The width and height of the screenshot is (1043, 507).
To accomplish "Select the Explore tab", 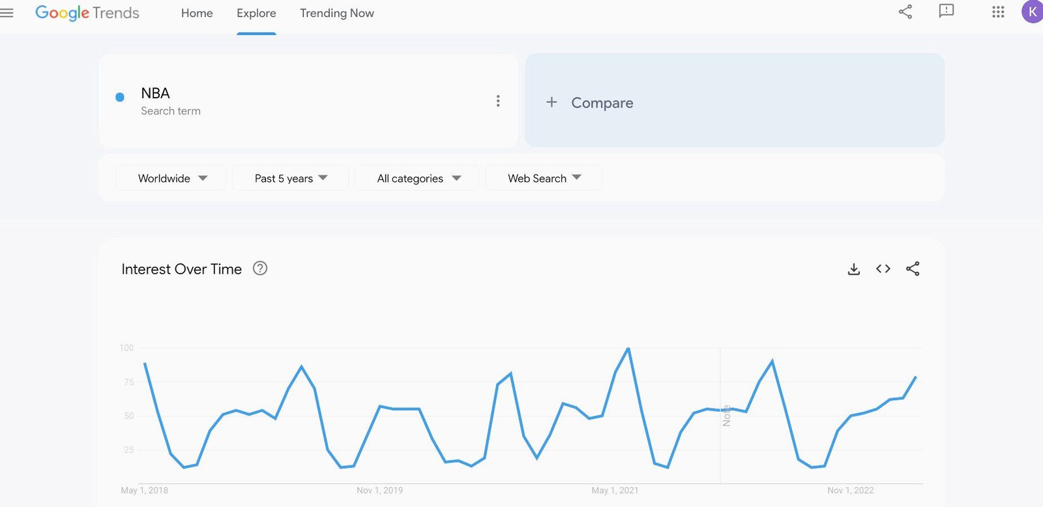I will (x=256, y=13).
